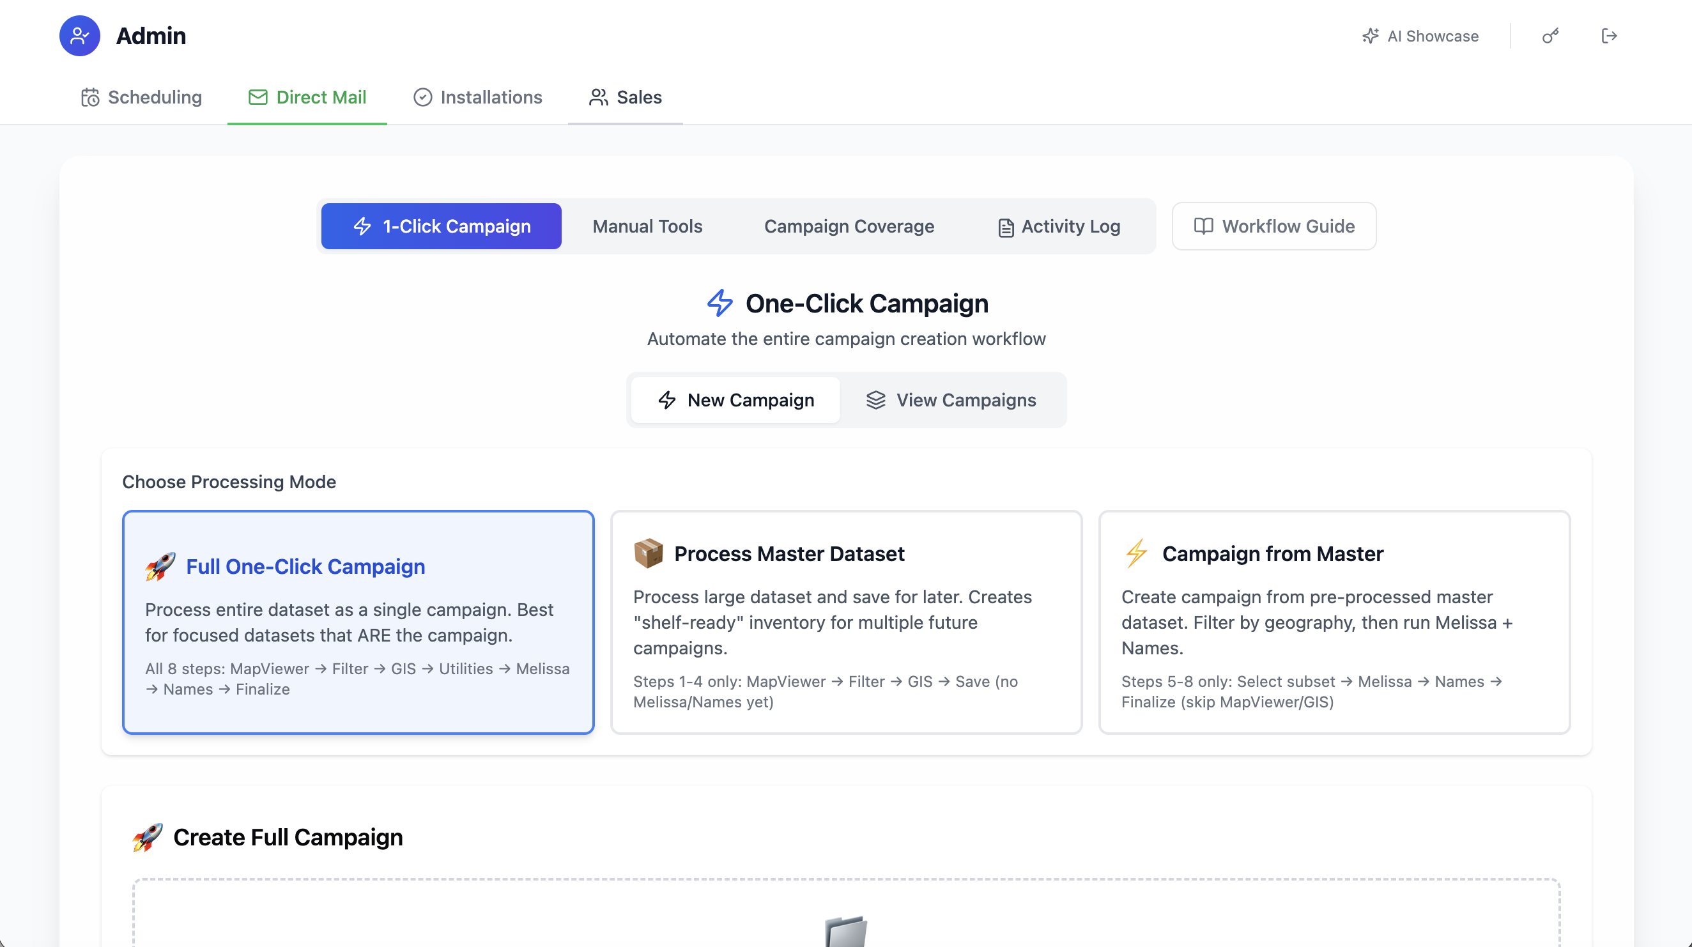Click yellow lightning on Campaign from Master
Viewport: 1692px width, 947px height.
(1136, 553)
